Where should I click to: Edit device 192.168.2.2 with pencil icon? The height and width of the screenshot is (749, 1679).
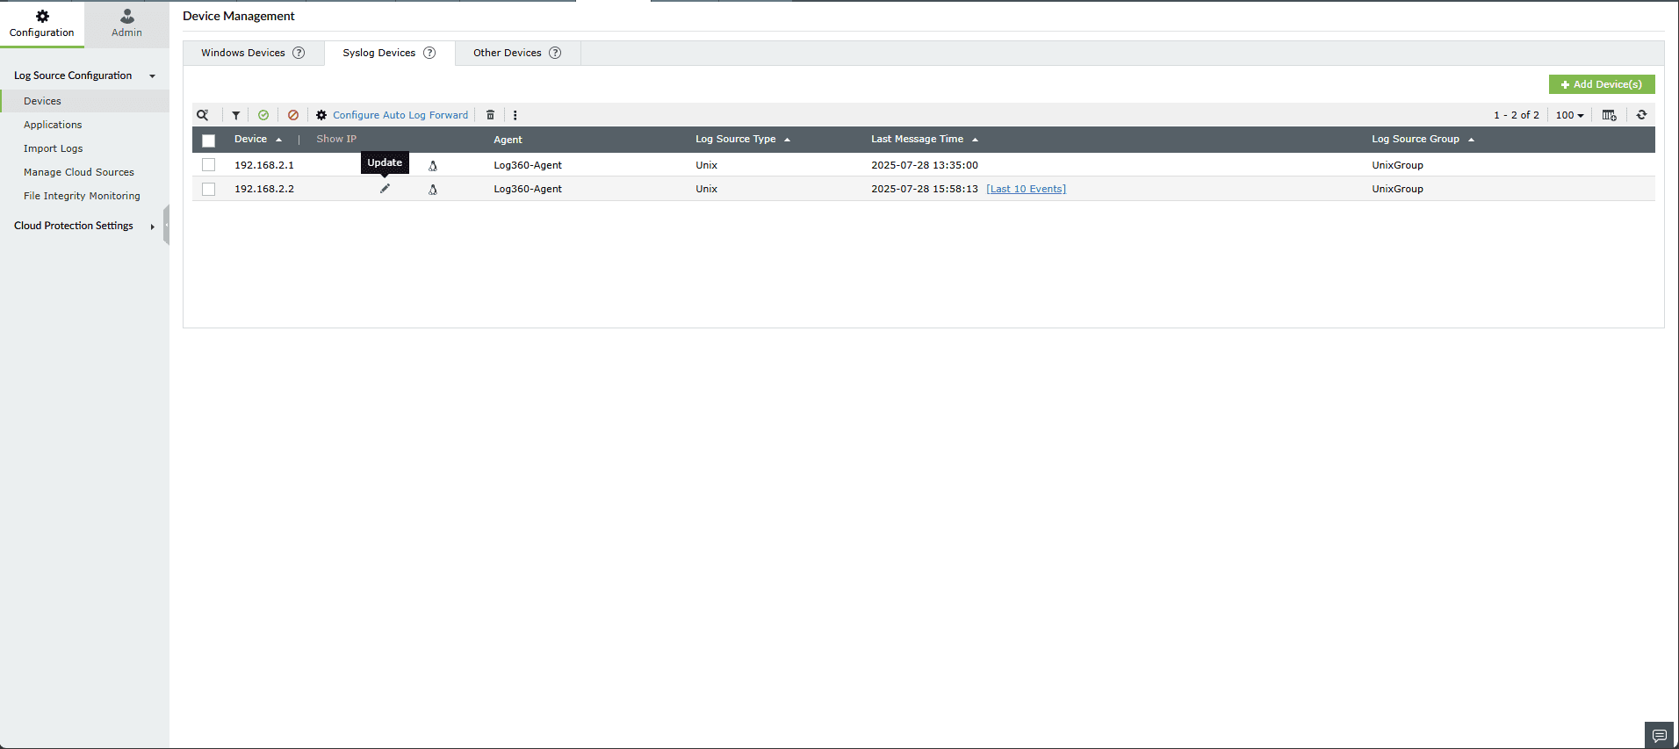385,189
